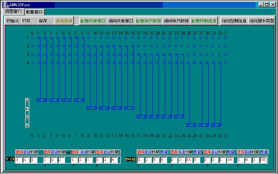
Task: Select the circle node at row 1, column 0
Action: (x=32, y=38)
